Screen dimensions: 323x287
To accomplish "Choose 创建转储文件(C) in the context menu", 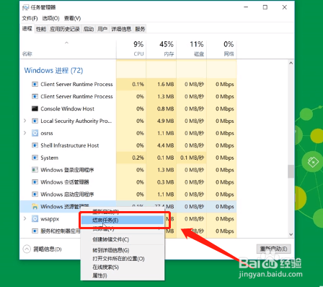I will (x=123, y=239).
